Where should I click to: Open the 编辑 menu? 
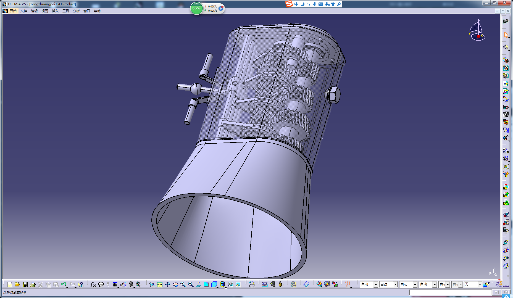click(x=34, y=11)
